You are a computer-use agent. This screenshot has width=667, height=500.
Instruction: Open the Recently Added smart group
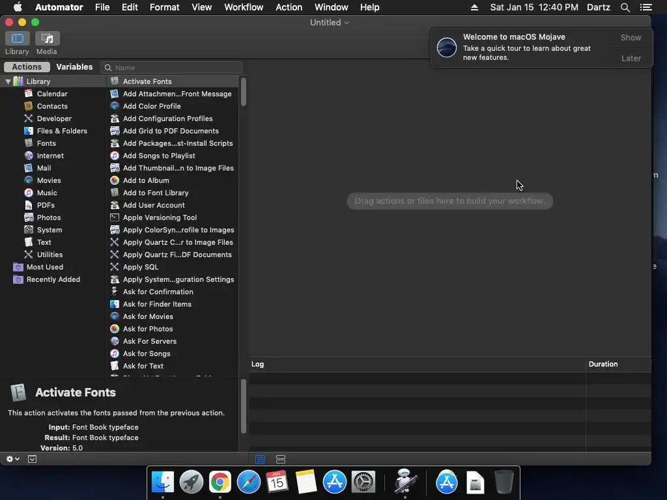click(x=53, y=279)
